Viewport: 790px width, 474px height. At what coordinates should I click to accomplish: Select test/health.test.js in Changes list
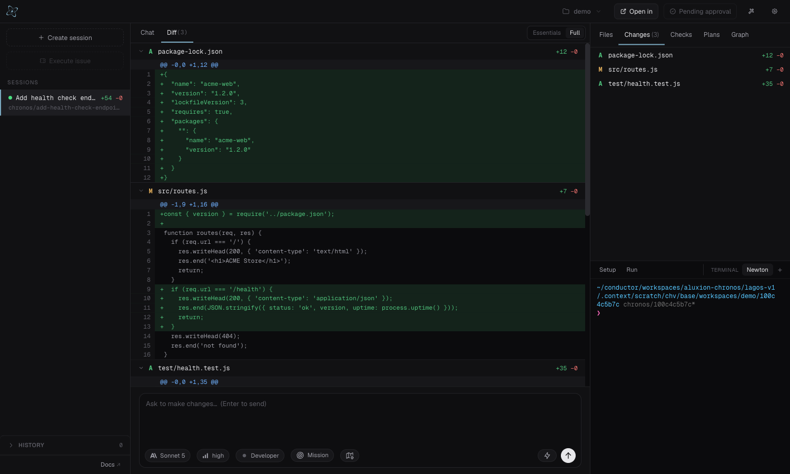690,84
